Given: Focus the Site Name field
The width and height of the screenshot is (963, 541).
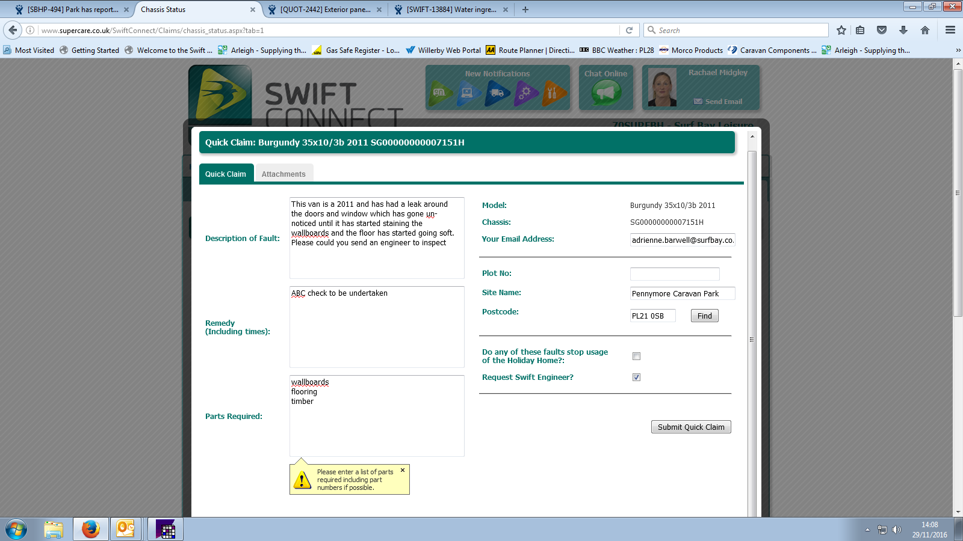Looking at the screenshot, I should point(683,293).
